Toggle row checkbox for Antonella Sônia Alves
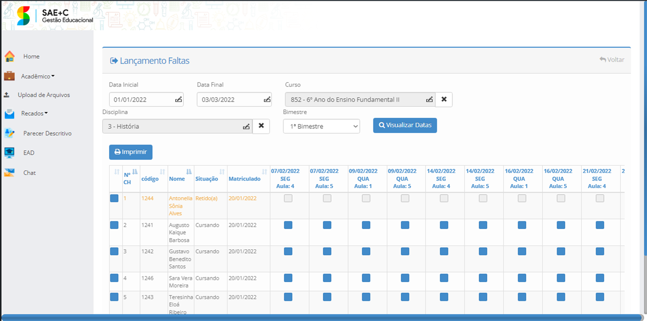 coord(114,199)
